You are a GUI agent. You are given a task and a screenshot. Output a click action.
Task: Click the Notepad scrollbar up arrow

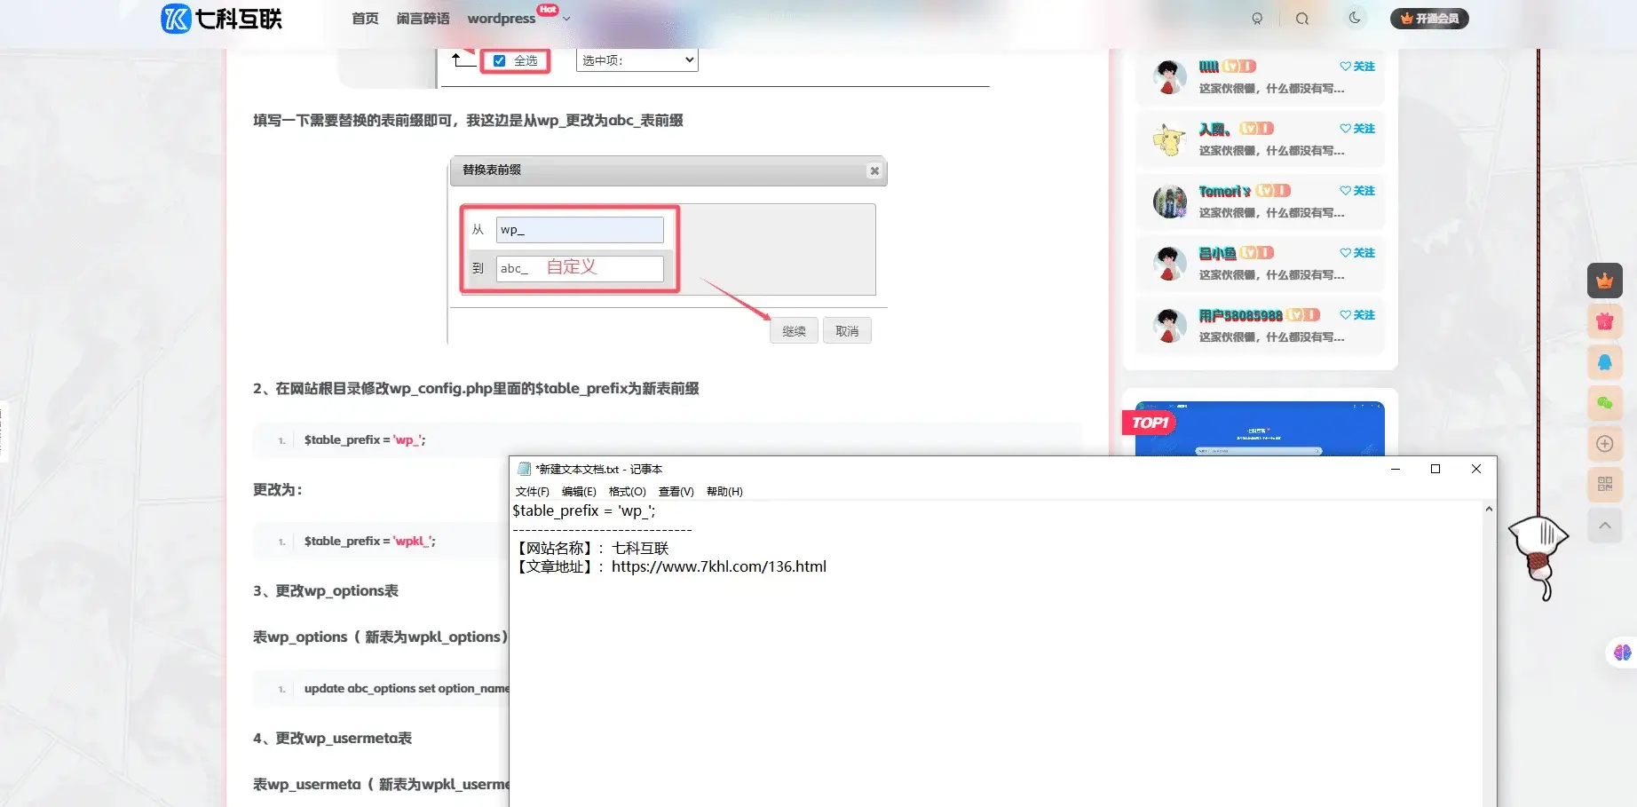point(1489,510)
